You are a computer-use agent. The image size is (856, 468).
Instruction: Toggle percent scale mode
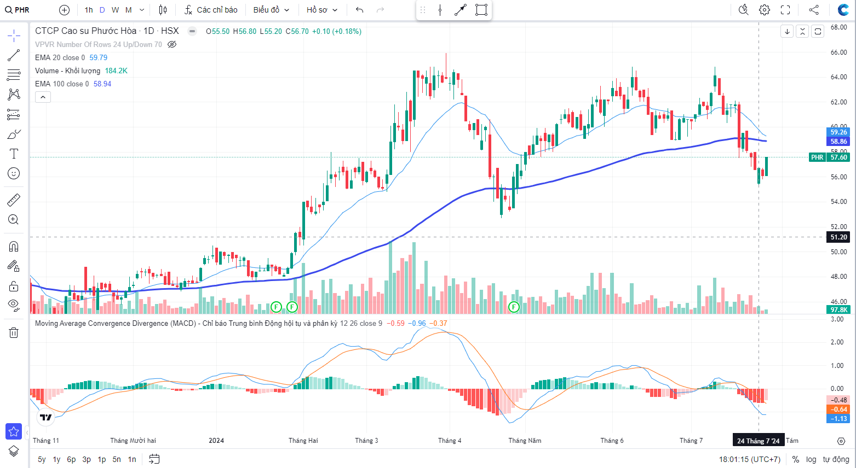(796, 459)
